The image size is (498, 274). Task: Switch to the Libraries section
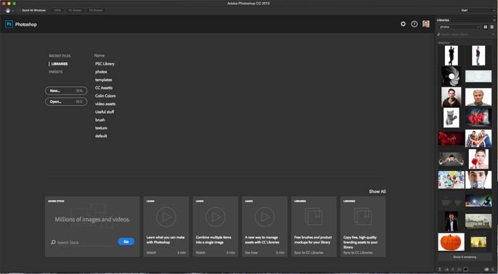(60, 64)
